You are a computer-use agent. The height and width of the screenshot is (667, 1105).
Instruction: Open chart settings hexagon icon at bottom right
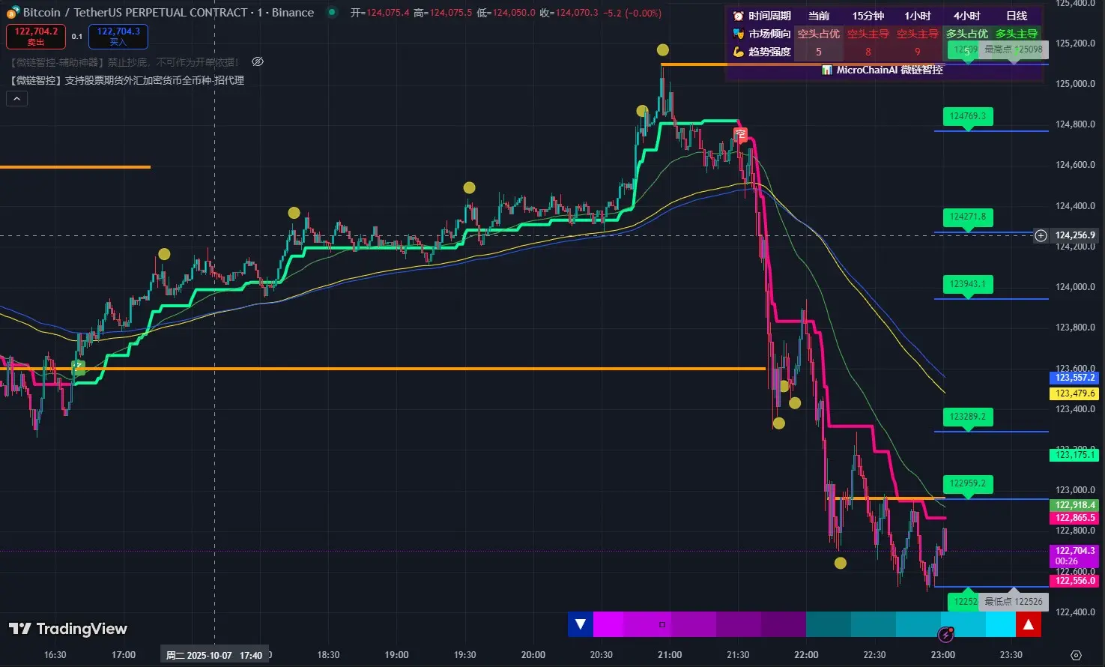pos(1077,655)
